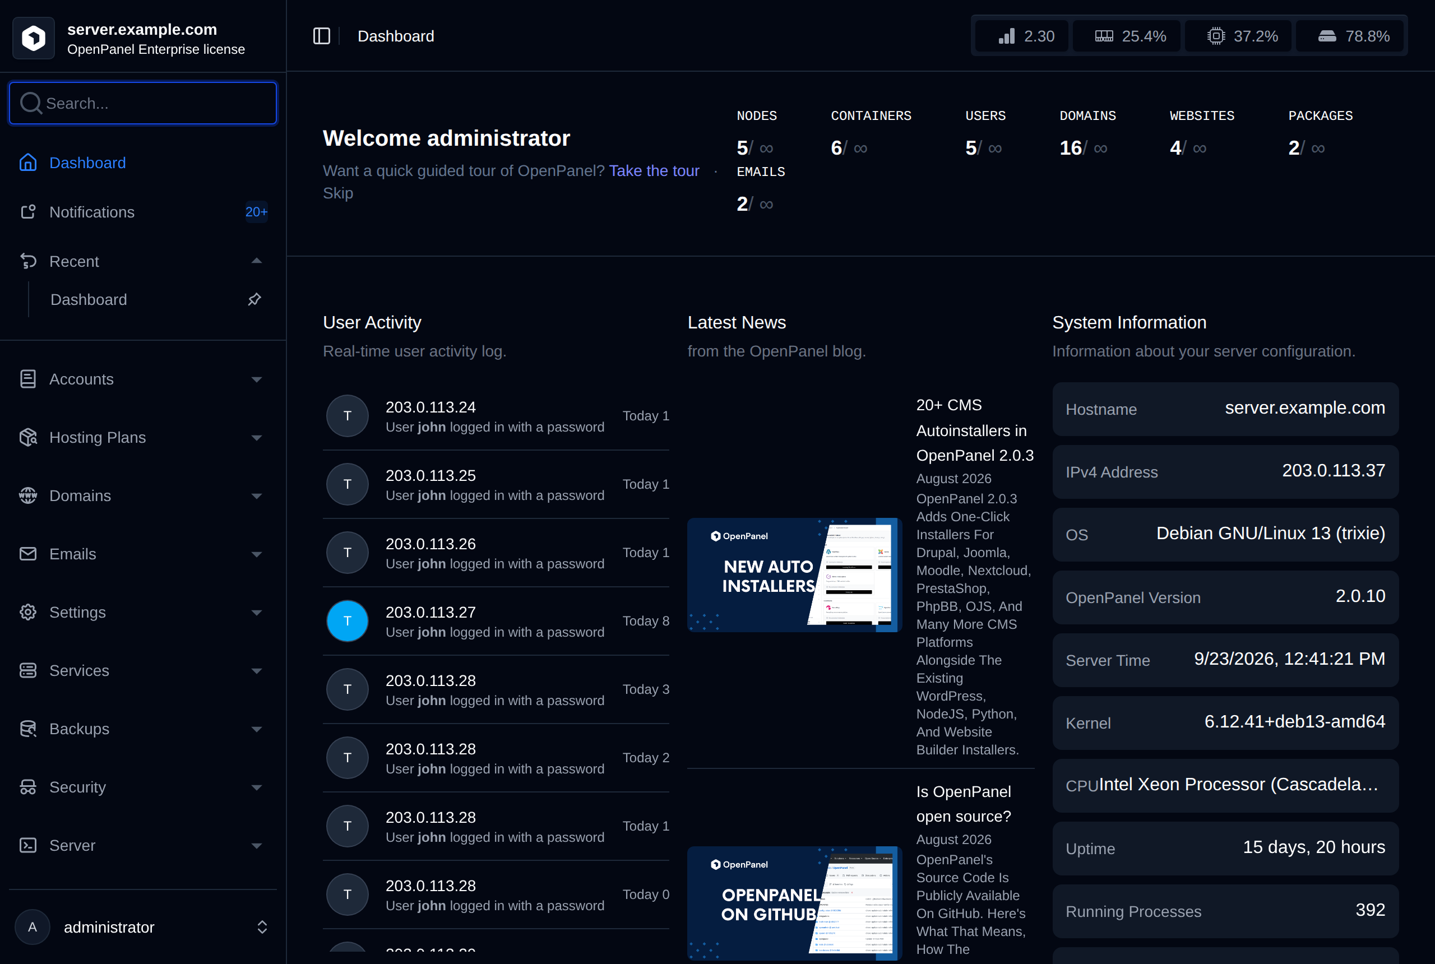Viewport: 1435px width, 964px height.
Task: Click the memory usage icon
Action: tap(1104, 36)
